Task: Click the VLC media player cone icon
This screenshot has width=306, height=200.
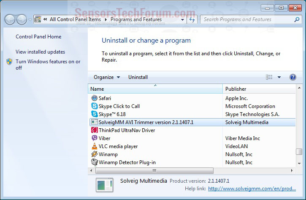Action: [95, 146]
